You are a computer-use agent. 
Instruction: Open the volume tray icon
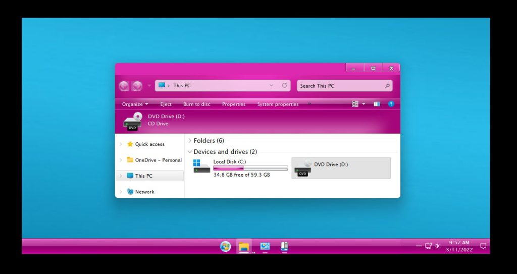coord(437,246)
